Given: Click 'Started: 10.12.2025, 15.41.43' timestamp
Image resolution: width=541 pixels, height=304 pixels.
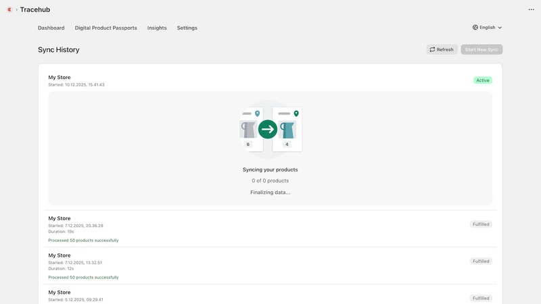Looking at the screenshot, I should pos(76,84).
